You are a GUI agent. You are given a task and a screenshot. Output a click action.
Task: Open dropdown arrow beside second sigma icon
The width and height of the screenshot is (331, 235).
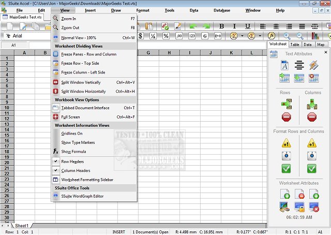point(260,36)
